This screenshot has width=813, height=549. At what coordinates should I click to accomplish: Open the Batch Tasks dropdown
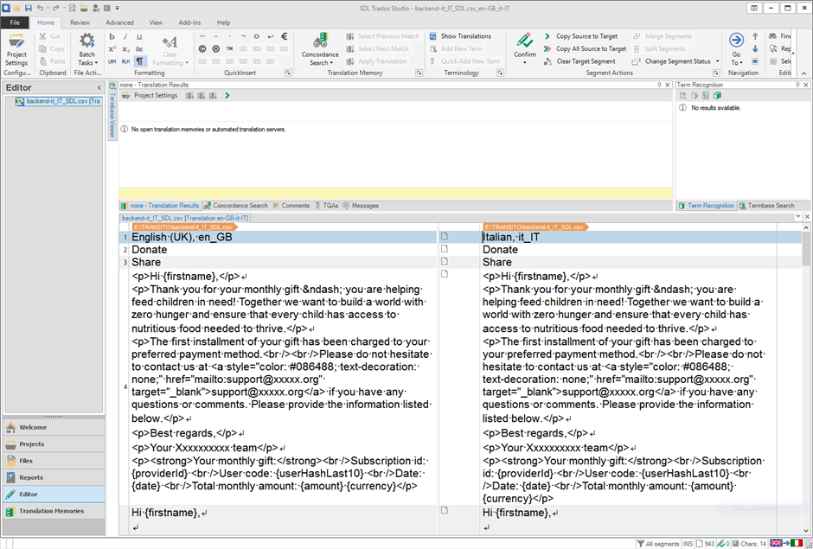[x=87, y=50]
